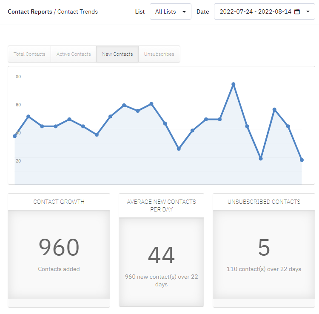Screen dimensions: 319x314
Task: Click the 44 average contacts value
Action: (x=161, y=255)
